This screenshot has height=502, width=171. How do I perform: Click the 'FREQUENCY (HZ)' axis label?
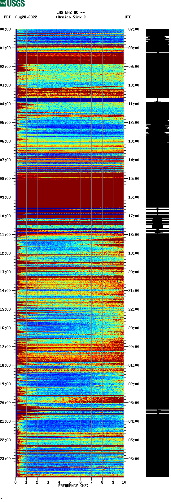point(73,486)
